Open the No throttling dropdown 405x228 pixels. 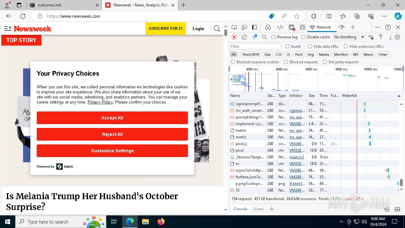[x=349, y=37]
